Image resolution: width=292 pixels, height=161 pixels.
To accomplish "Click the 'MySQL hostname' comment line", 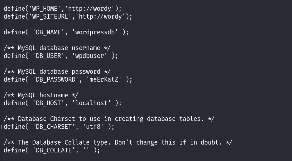I will pyautogui.click(x=41, y=96).
